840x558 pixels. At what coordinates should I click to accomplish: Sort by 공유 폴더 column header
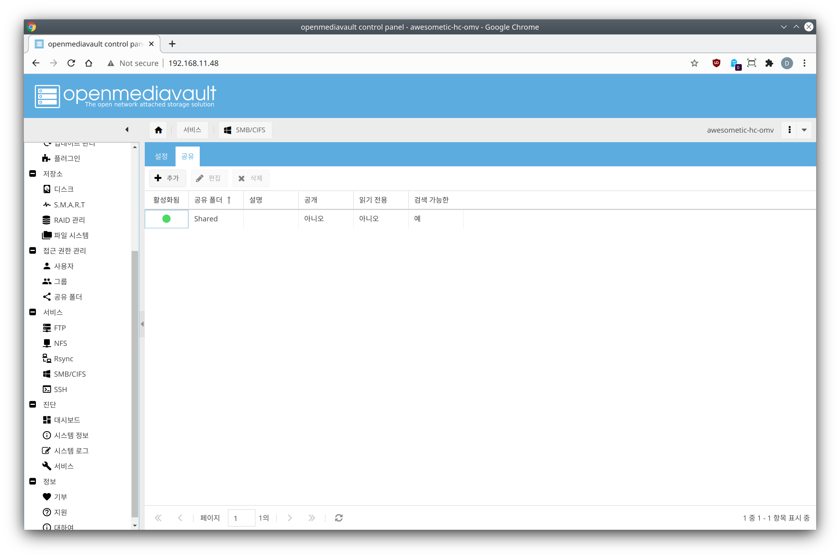[x=216, y=200]
